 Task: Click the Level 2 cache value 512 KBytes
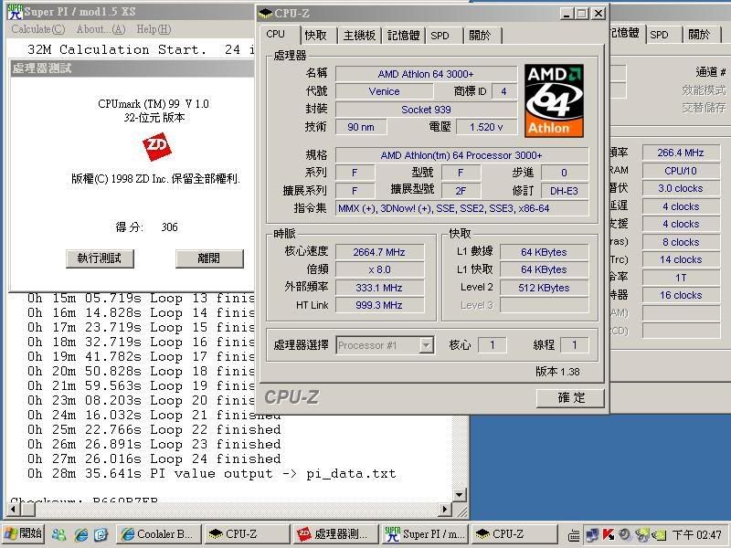tap(544, 288)
